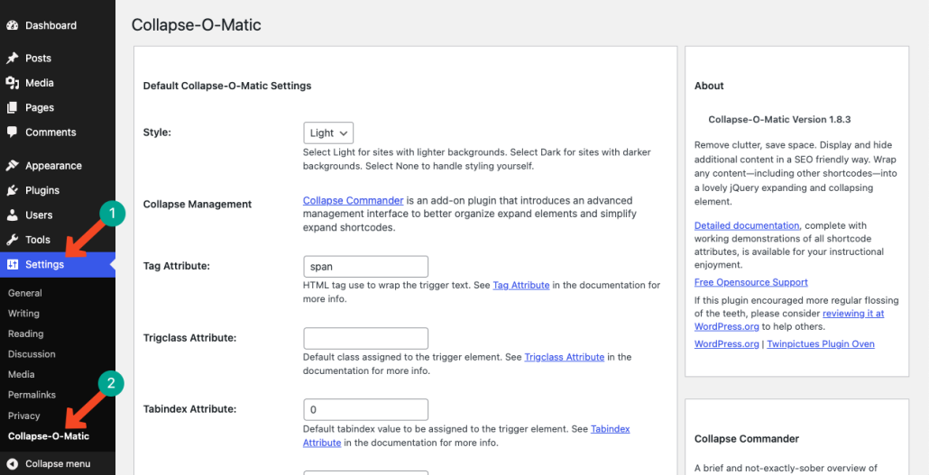
Task: Open the Permalinks settings submenu
Action: click(x=32, y=395)
